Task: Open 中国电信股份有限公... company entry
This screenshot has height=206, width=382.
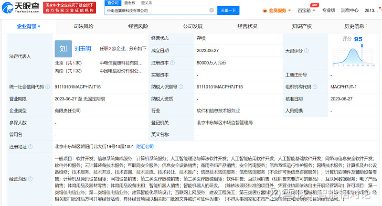Action: click(x=121, y=71)
